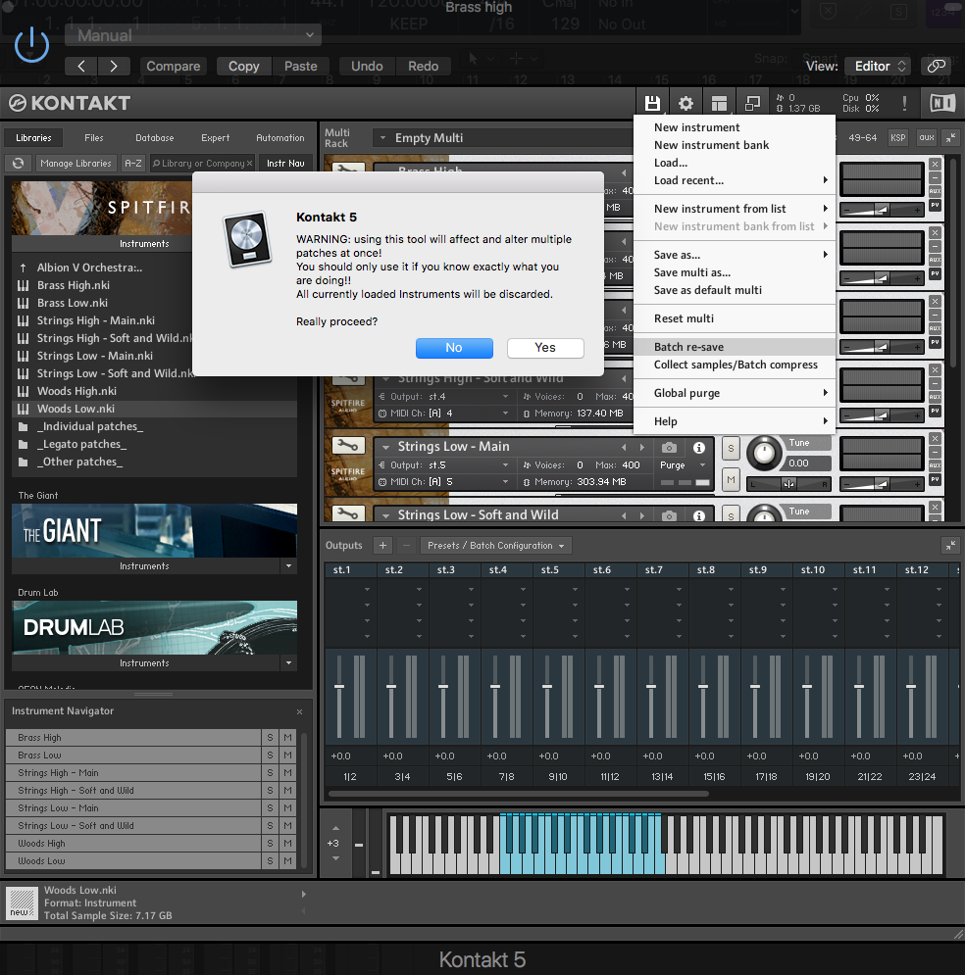
Task: Click the Manage Libraries button
Action: (x=76, y=163)
